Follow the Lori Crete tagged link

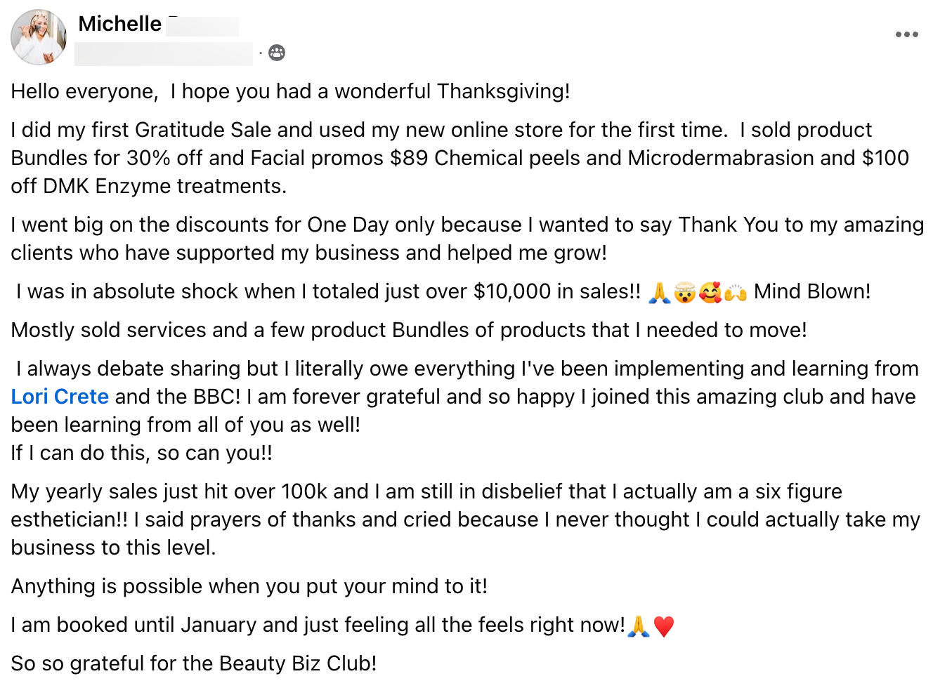pyautogui.click(x=60, y=397)
